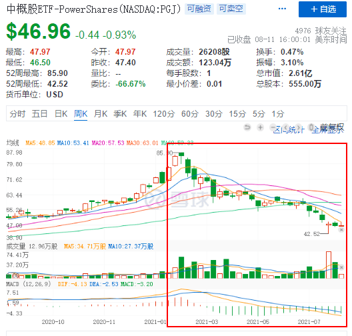
Task: Click the 85.90 high marker on chart
Action: (165, 153)
